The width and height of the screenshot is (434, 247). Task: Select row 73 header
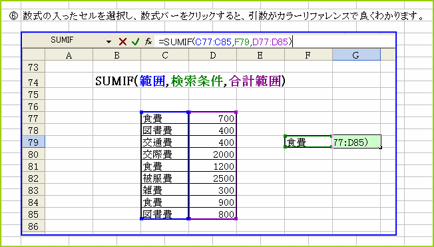click(x=33, y=67)
